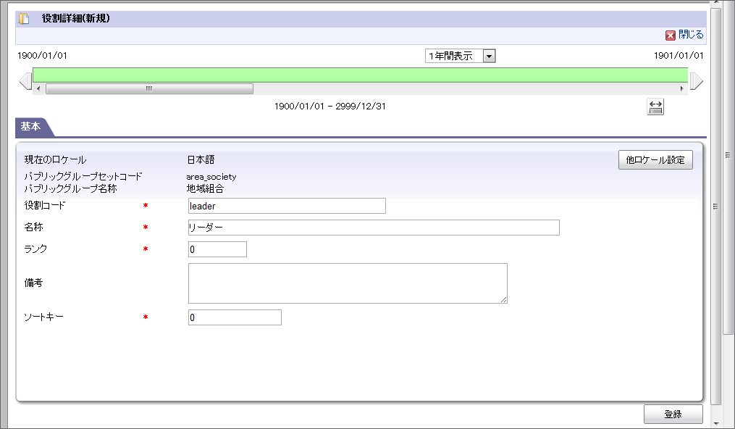Click the area_society code text

pyautogui.click(x=211, y=177)
